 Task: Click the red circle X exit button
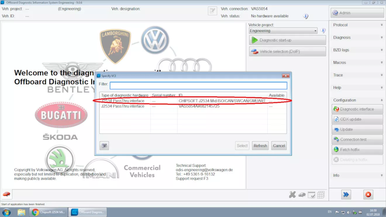[x=368, y=195]
